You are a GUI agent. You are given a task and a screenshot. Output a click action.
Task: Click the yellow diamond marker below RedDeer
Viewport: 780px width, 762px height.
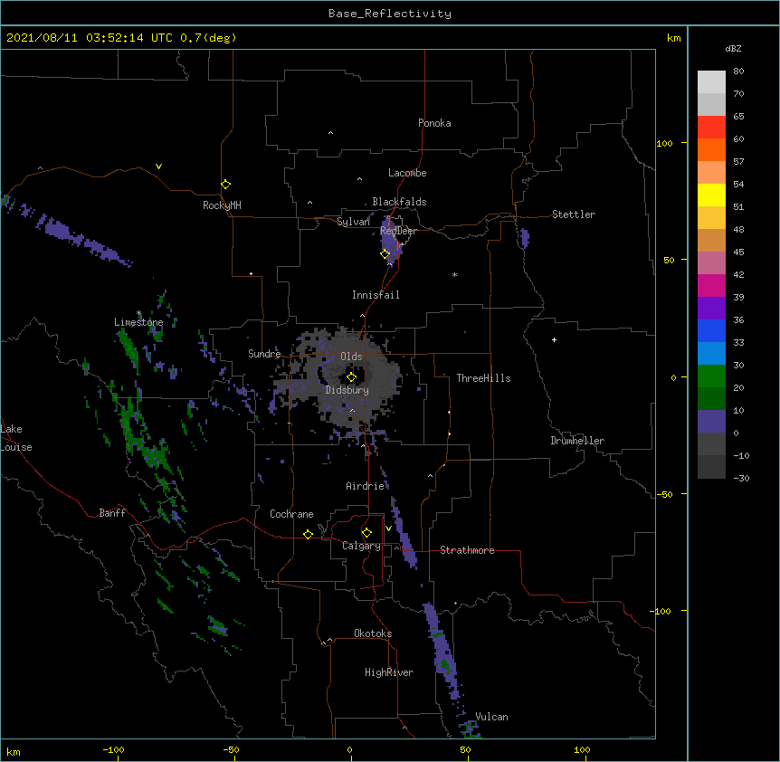385,254
